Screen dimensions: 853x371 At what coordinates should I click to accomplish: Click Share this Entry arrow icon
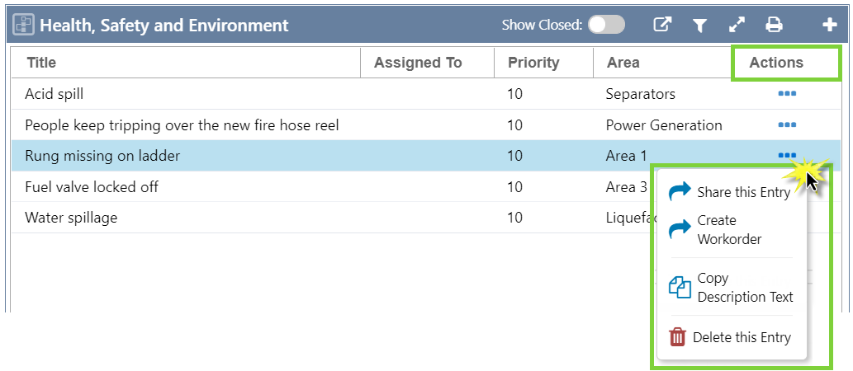(679, 192)
